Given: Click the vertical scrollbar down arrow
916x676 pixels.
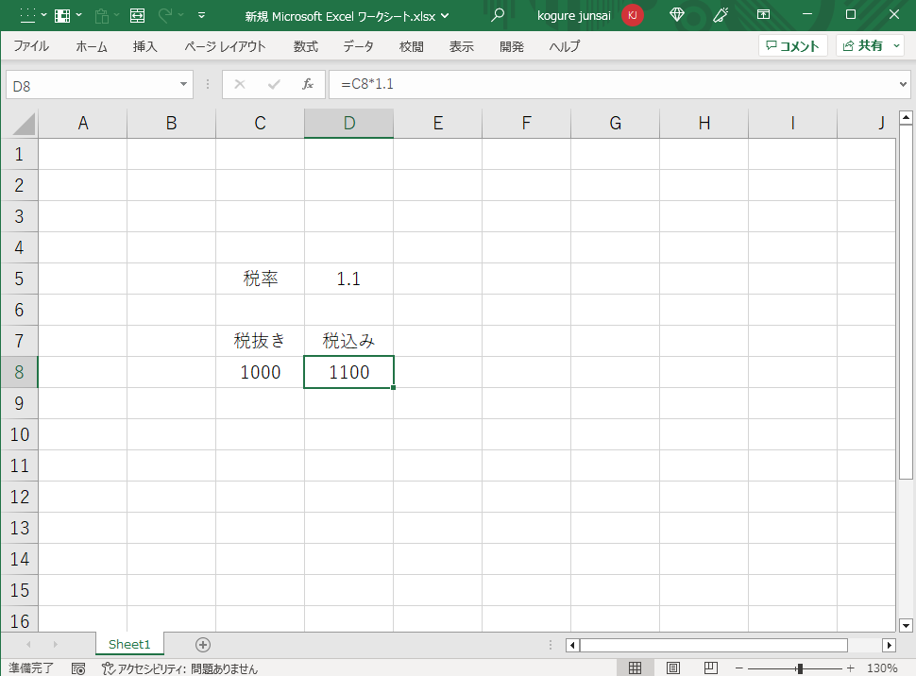Looking at the screenshot, I should [x=906, y=625].
